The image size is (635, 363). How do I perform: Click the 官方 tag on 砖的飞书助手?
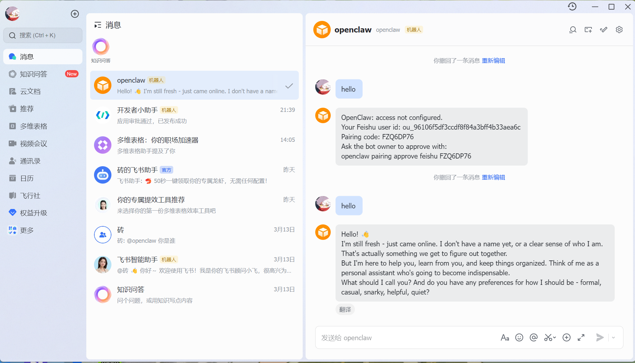(166, 170)
